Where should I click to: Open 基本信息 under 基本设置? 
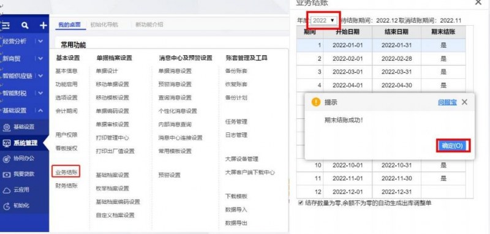tap(66, 71)
